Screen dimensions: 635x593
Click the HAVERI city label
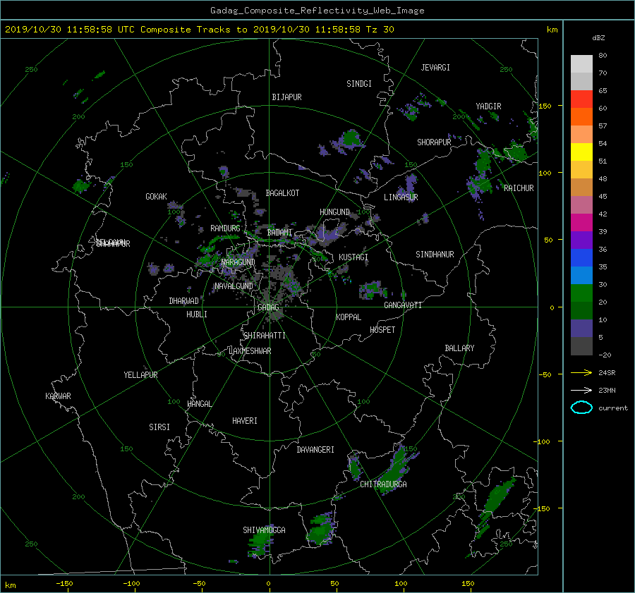tap(245, 421)
